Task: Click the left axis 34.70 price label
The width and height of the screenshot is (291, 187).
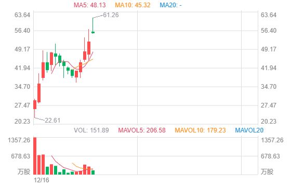Action: (x=22, y=87)
